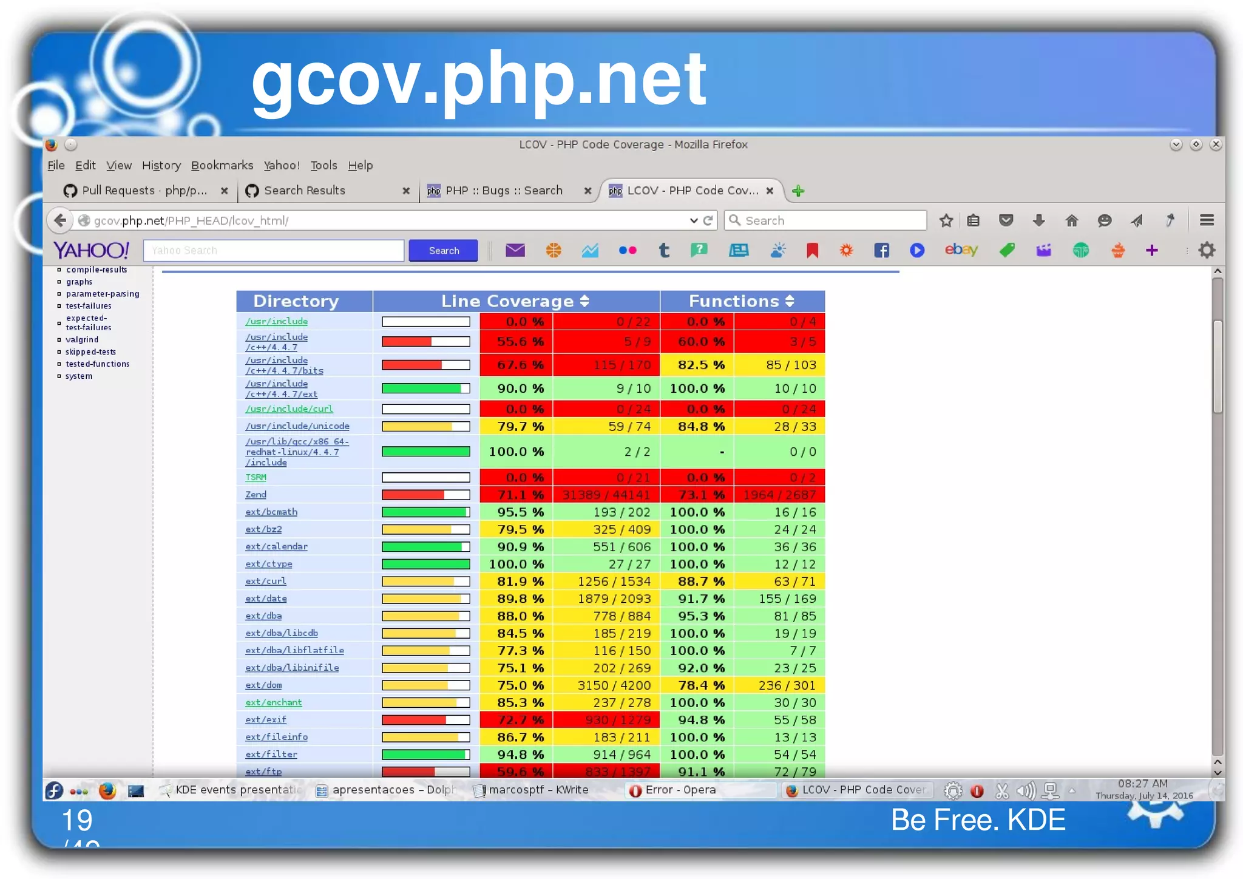This screenshot has width=1243, height=879.
Task: Click the Yahoo Search input box
Action: [274, 250]
